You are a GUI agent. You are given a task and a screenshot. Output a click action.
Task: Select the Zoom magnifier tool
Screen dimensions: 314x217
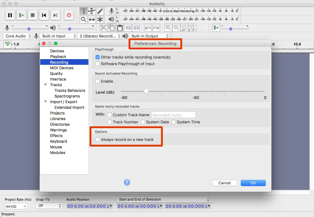tap(84, 20)
